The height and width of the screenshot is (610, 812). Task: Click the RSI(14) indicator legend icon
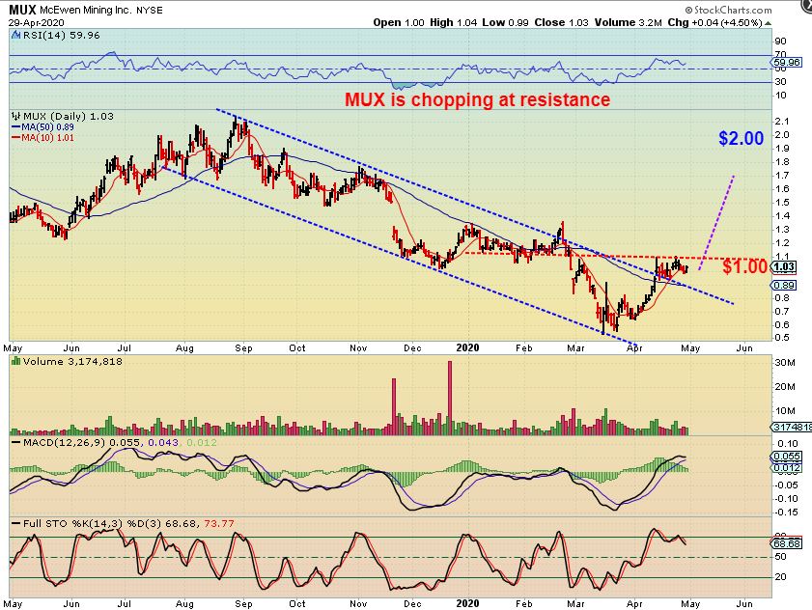[x=15, y=35]
